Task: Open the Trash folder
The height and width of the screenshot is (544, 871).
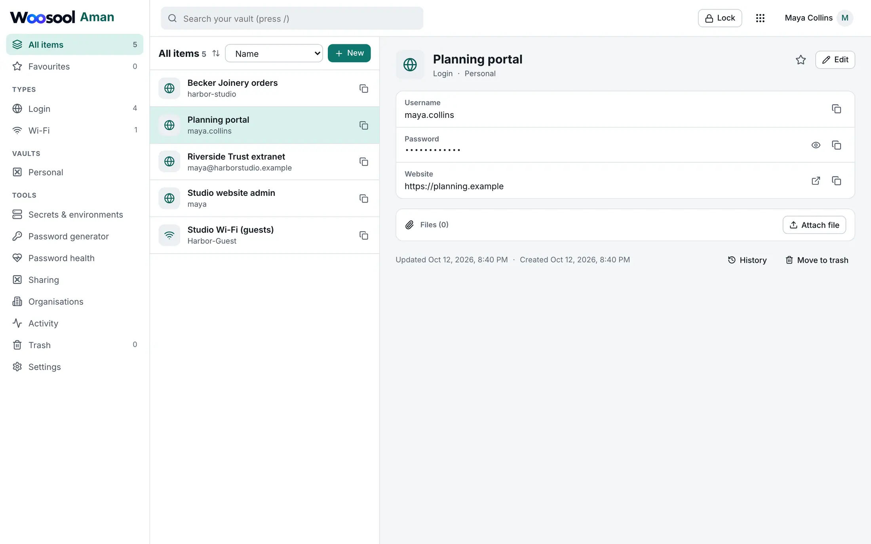Action: point(75,345)
